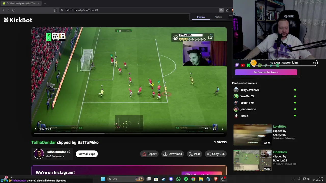Open the Odablock clip thumbnail

click(253, 160)
